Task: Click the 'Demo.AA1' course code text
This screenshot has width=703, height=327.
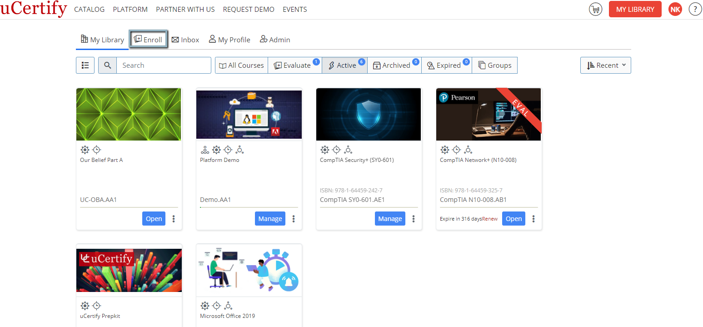Action: point(215,200)
